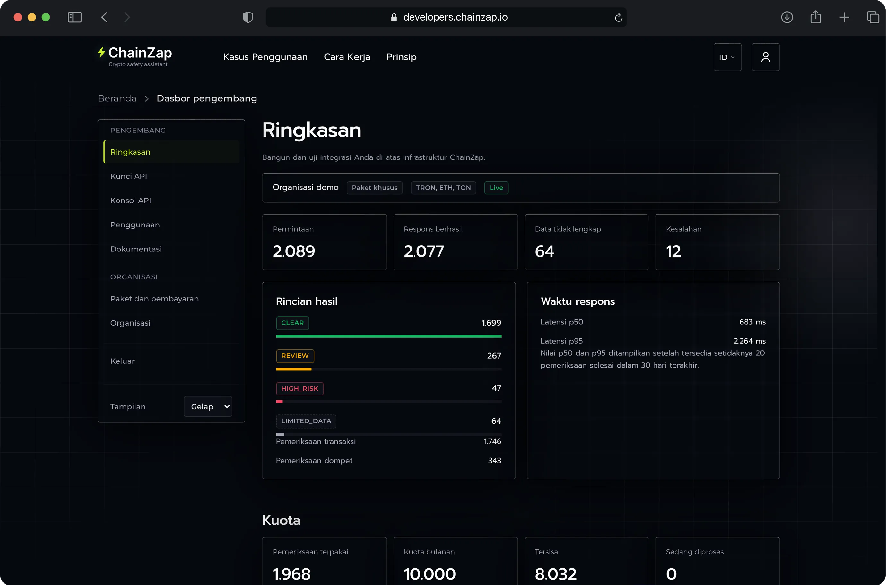Click the LIMITED_DATA result tag
This screenshot has height=586, width=886.
[x=306, y=421]
